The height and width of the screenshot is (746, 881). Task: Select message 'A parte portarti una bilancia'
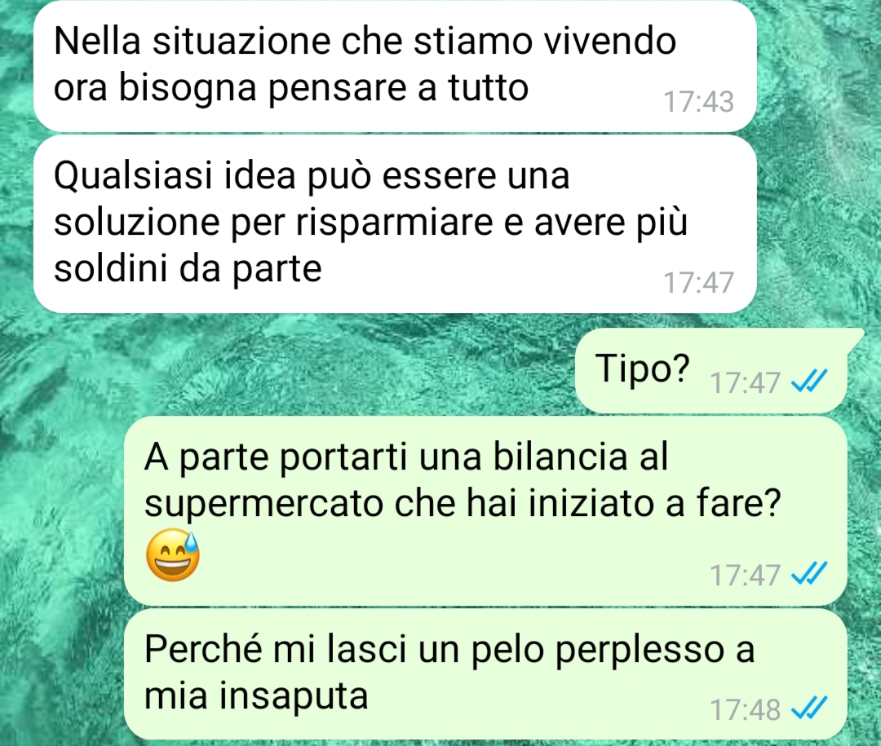[x=485, y=510]
